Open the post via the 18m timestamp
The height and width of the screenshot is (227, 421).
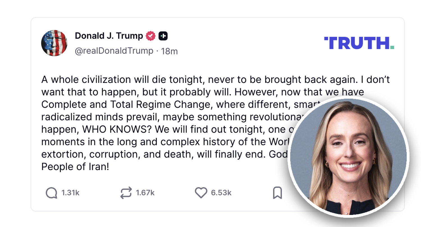coord(170,51)
